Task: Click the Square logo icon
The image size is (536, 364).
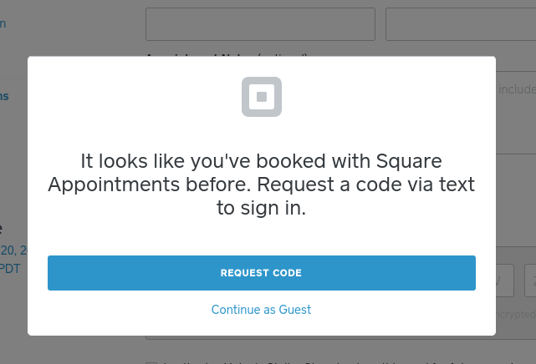Action: tap(262, 97)
